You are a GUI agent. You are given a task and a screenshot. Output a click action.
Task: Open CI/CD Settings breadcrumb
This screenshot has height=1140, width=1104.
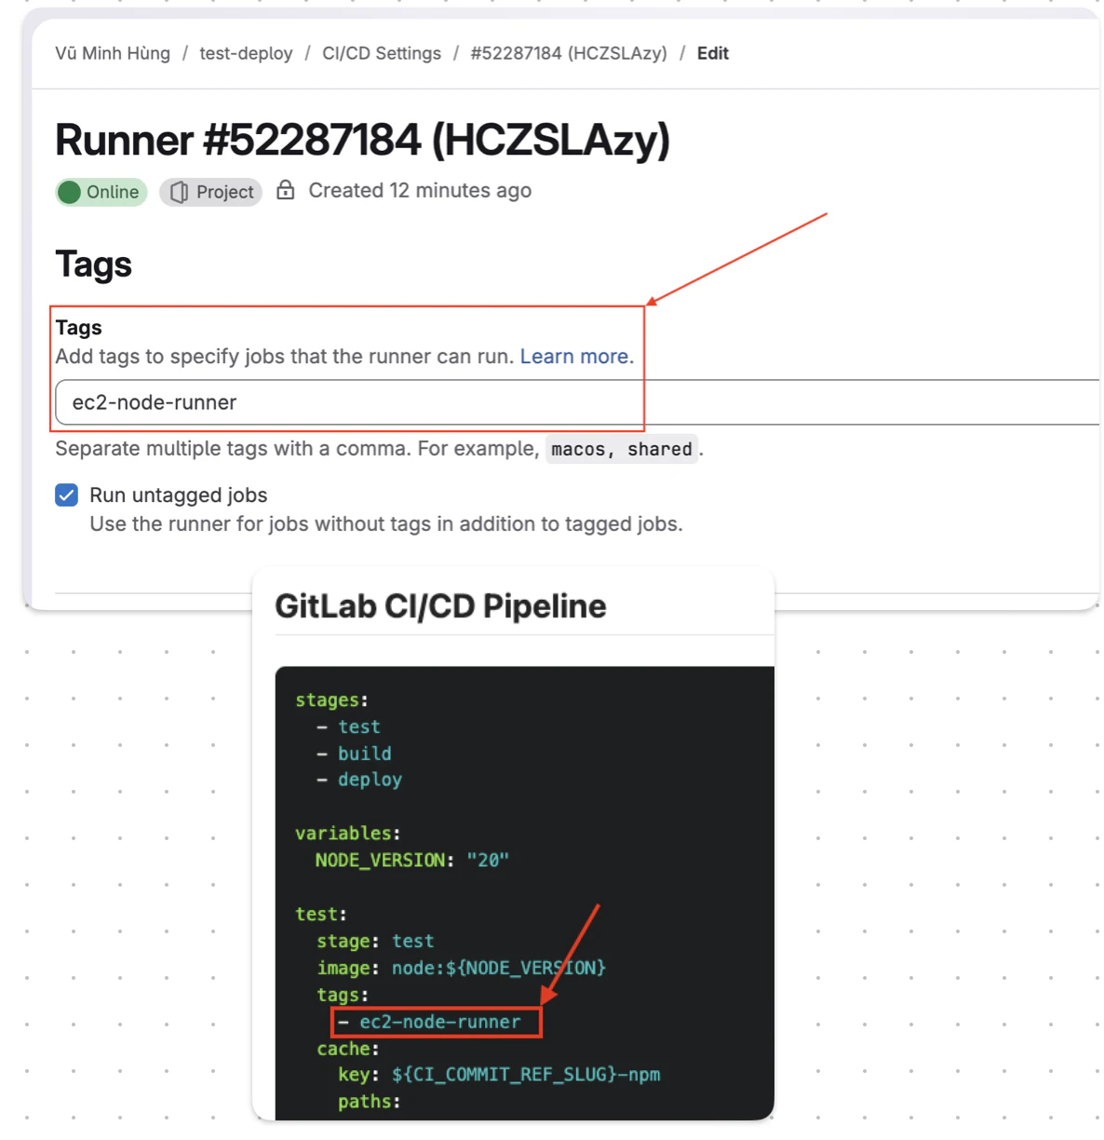click(382, 53)
